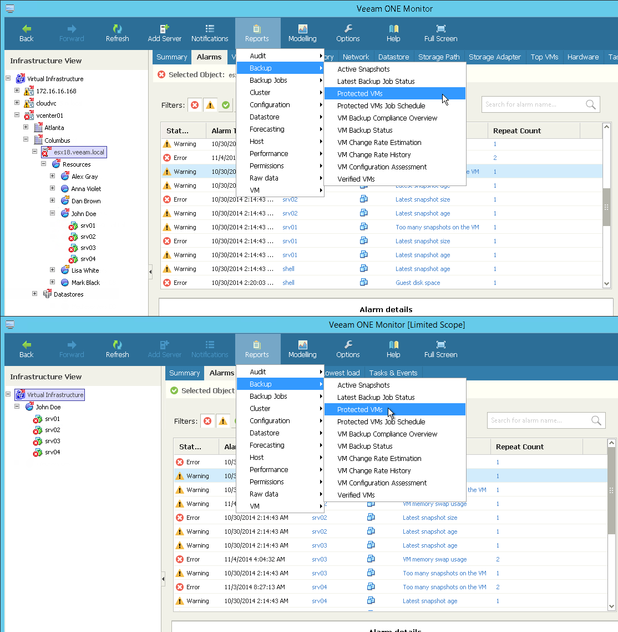Click Full Screen in the full Veeam ONE Monitor window

pos(441,33)
